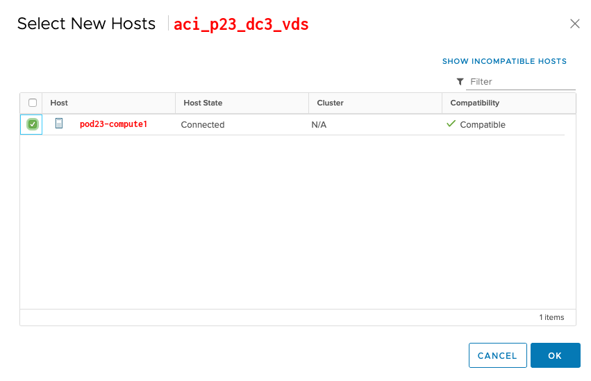The width and height of the screenshot is (591, 381).
Task: Click the Connected host state cell
Action: click(202, 125)
